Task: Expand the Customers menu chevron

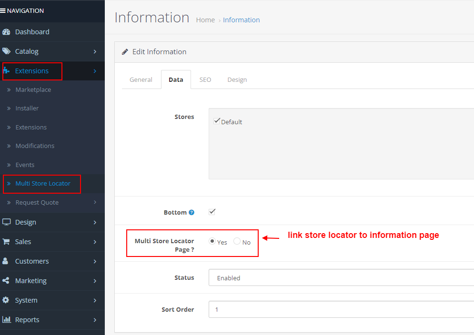Action: coord(95,261)
